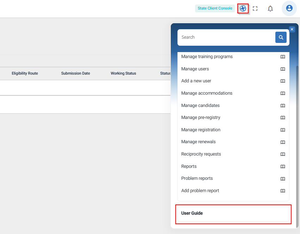300x234 pixels.
Task: Sort by Working Status column header
Action: 123,73
